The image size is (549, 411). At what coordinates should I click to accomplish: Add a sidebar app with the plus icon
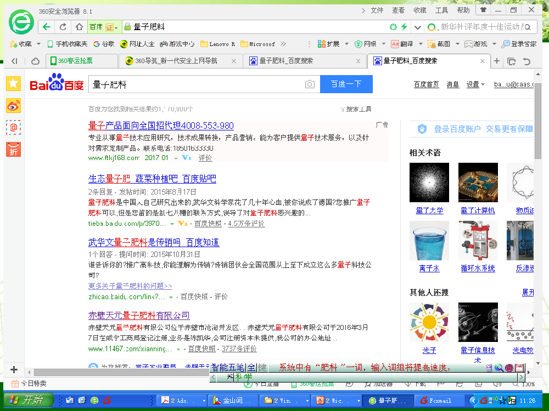pyautogui.click(x=14, y=369)
